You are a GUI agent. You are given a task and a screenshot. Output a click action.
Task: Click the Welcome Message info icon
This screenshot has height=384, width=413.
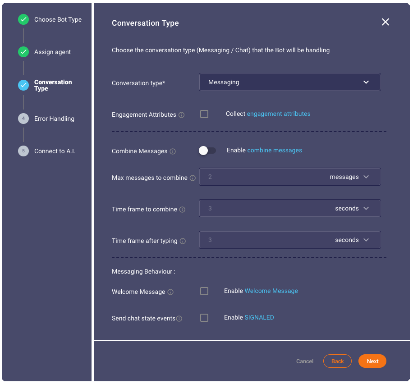coord(170,292)
